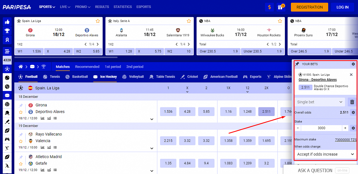
Task: Select the football icon in the left sidebar
Action: [7, 69]
